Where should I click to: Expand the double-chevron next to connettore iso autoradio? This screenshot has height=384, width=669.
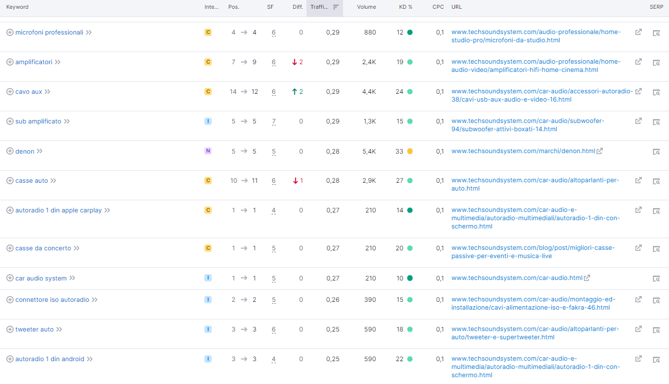(x=95, y=300)
